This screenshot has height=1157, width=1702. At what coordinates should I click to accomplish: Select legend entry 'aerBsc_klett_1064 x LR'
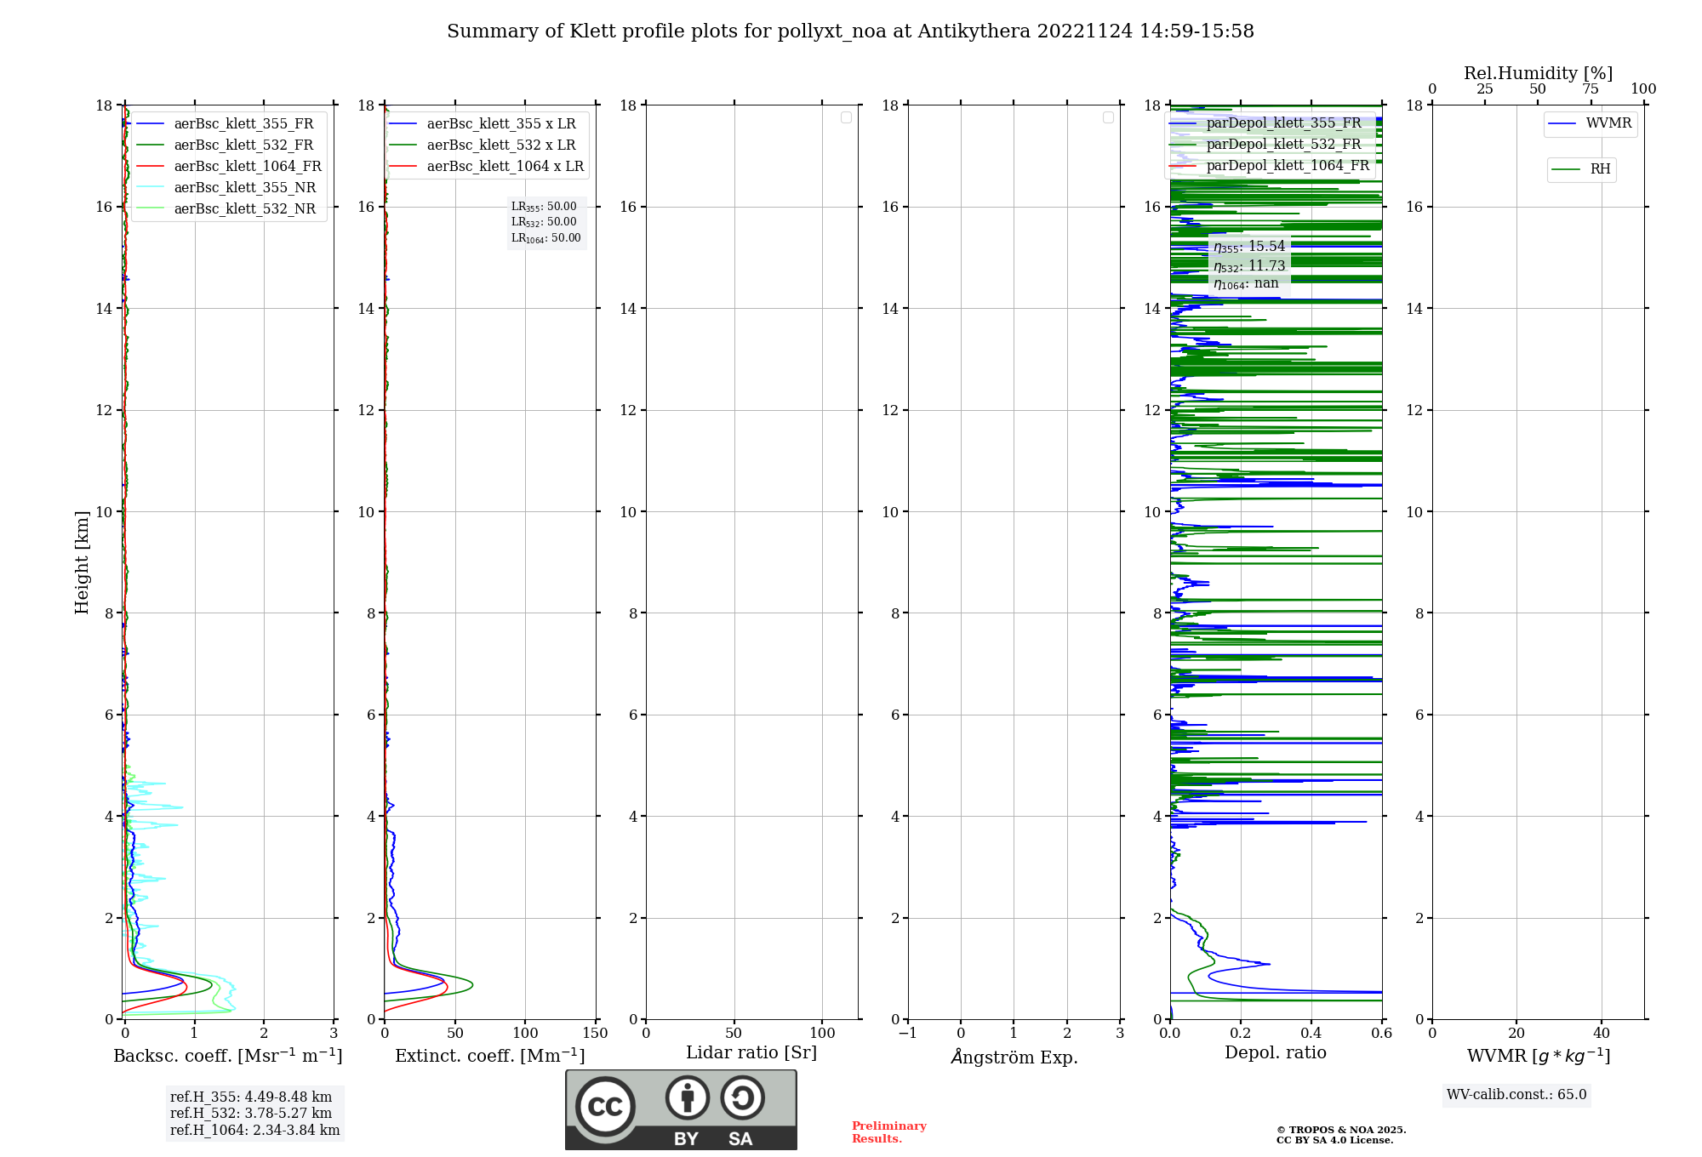click(x=487, y=166)
